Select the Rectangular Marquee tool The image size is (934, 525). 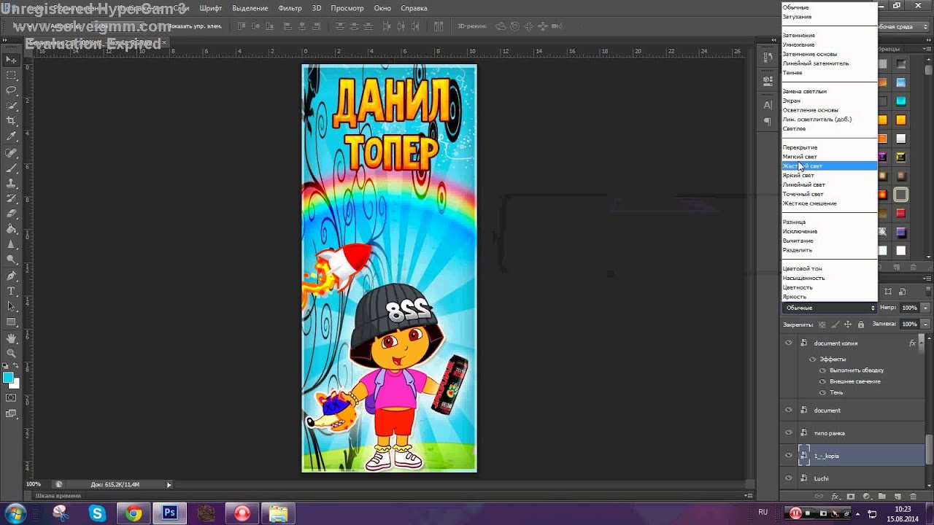click(11, 75)
